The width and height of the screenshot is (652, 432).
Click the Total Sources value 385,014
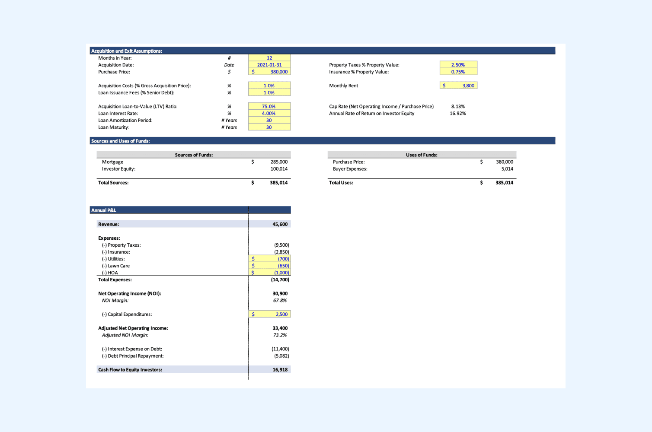tap(279, 183)
